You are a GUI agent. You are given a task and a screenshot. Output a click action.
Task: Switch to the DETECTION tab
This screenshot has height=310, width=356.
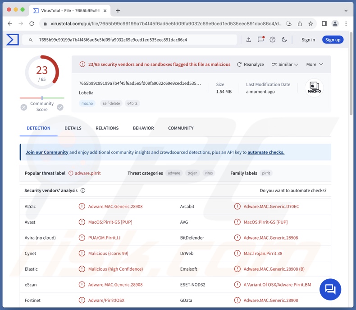39,128
